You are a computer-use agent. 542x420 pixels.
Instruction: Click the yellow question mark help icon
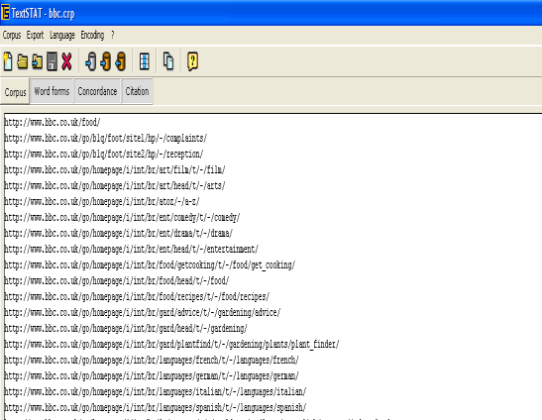click(x=193, y=61)
